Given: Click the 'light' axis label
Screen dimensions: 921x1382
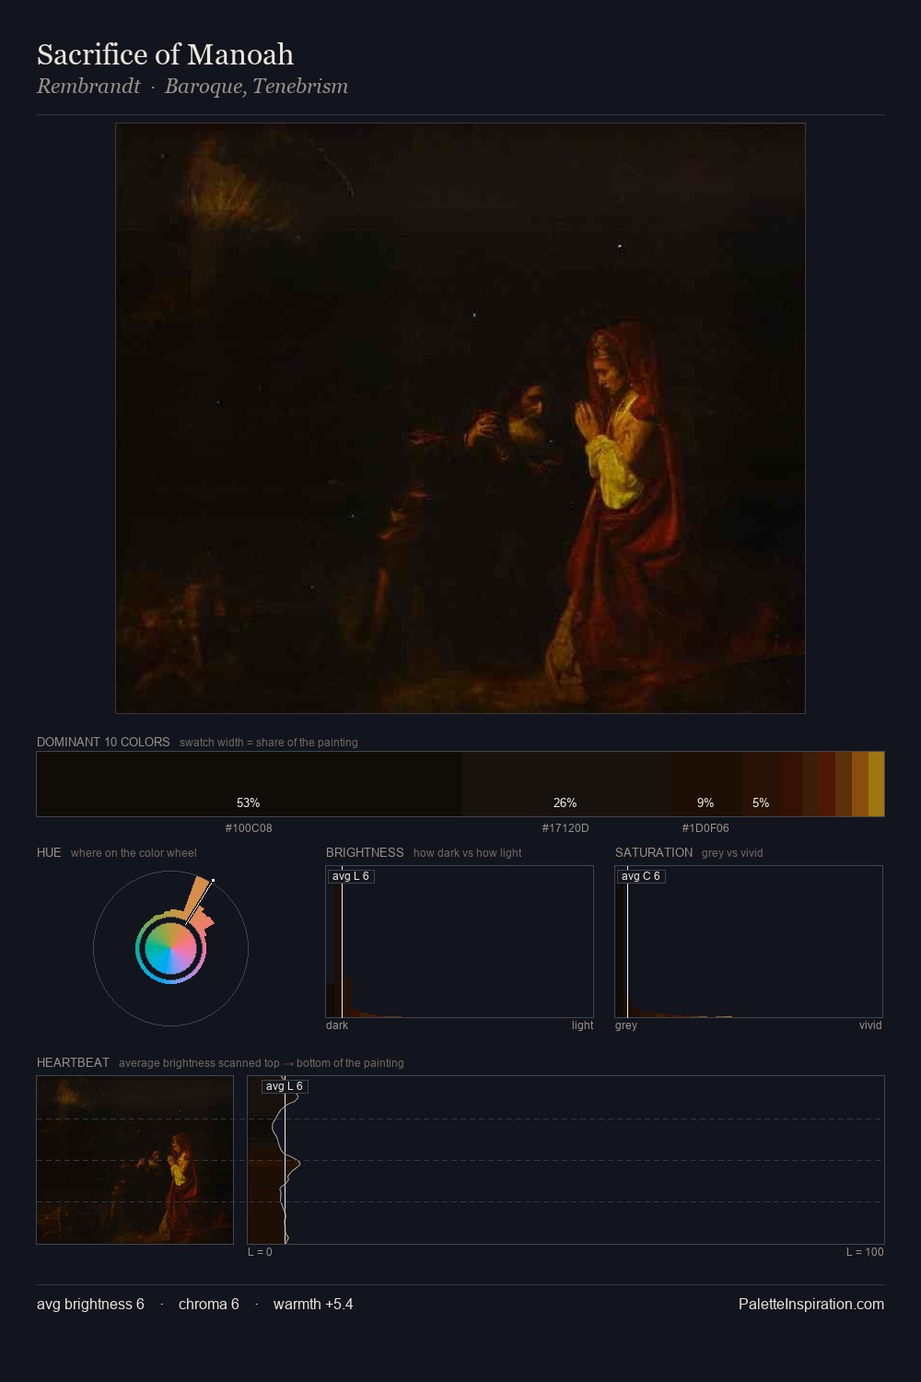Looking at the screenshot, I should [582, 1025].
